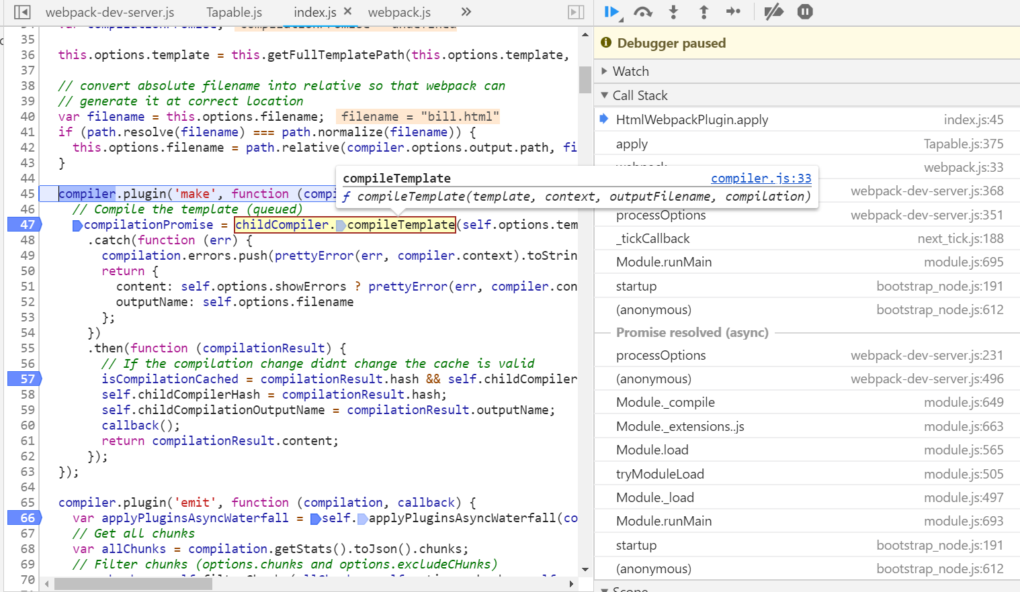
Task: Disable breakpoint on line 66
Action: point(25,518)
